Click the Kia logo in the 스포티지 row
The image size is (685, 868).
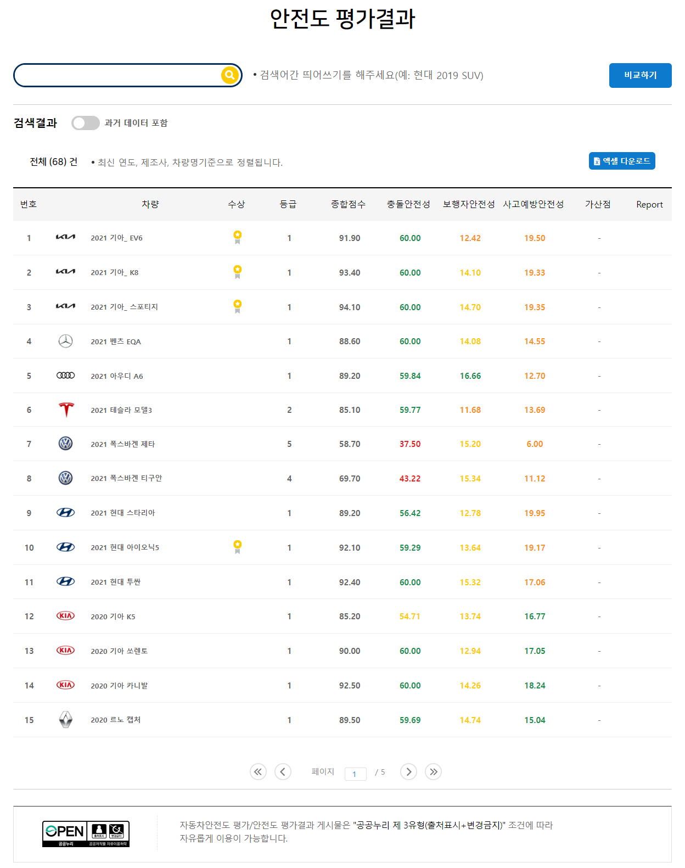(x=66, y=306)
